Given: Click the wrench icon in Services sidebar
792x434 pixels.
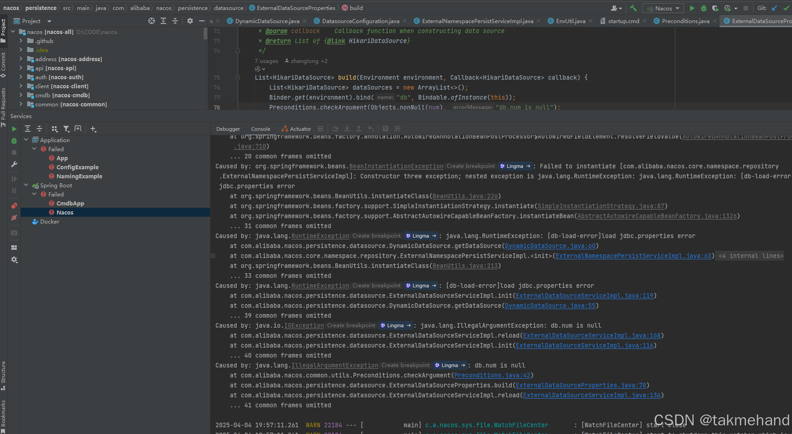Looking at the screenshot, I should coord(14,164).
